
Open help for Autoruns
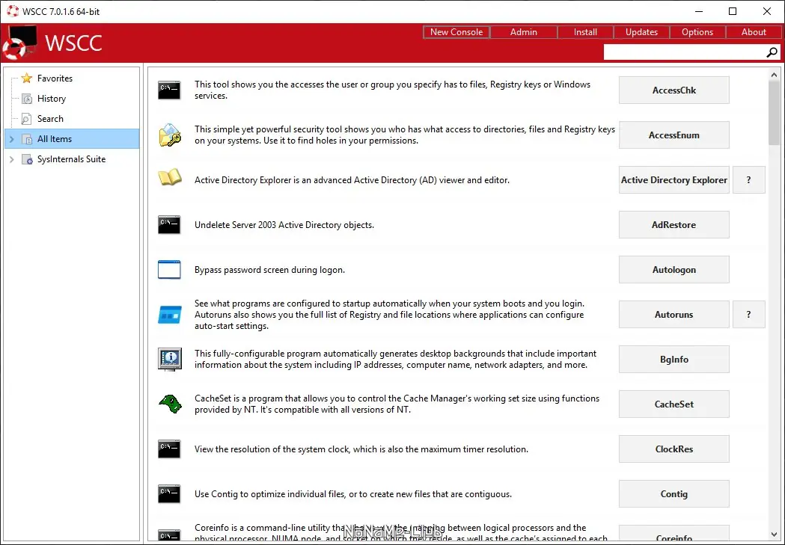[x=748, y=315]
